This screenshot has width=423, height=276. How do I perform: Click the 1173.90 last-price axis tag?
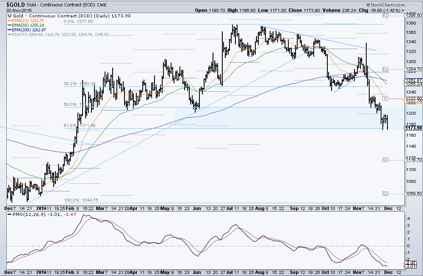(x=414, y=128)
